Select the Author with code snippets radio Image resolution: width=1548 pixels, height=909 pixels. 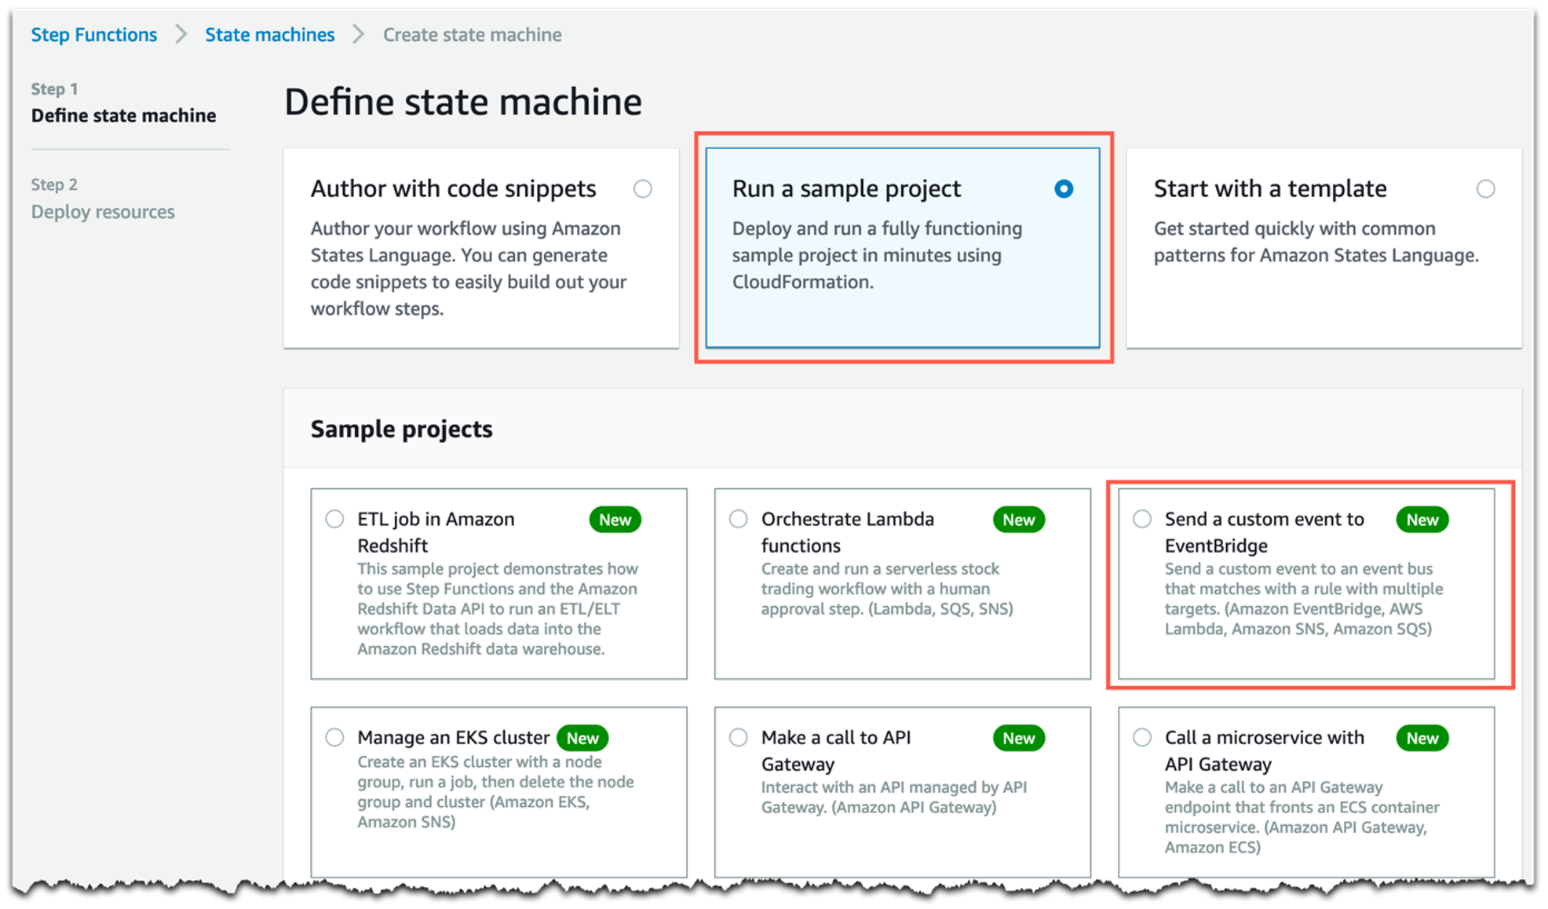tap(642, 189)
